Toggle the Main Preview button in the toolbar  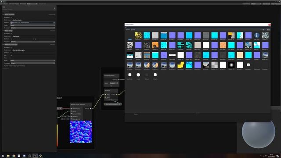click(276, 4)
